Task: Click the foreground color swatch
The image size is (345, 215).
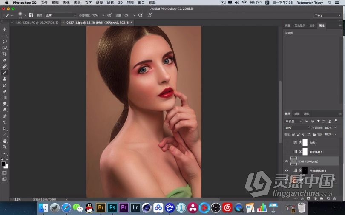Action: [x=3, y=164]
